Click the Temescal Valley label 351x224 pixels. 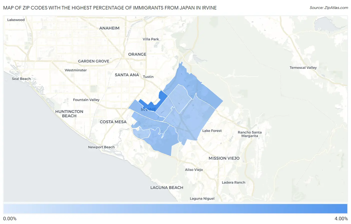click(x=303, y=68)
